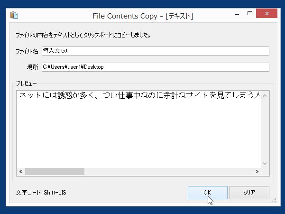
Task: Click the クリア button
Action: click(249, 193)
